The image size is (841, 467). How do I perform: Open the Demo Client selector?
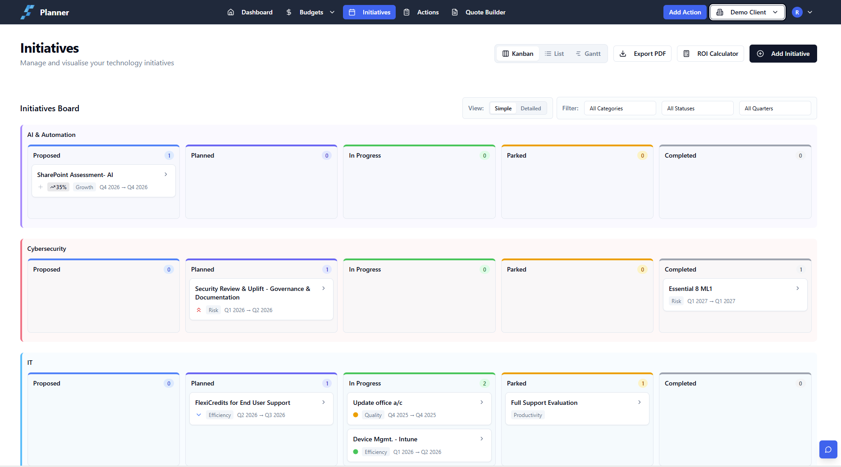tap(747, 12)
